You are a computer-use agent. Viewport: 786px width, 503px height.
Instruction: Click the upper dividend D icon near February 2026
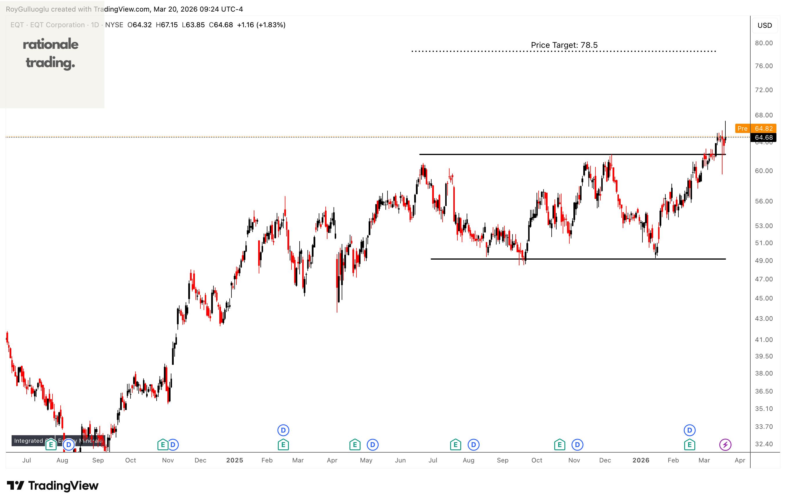click(x=689, y=430)
